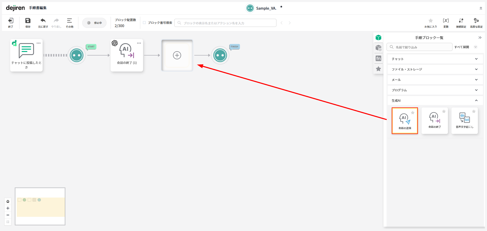Viewport: 487px width, 231px height.
Task: Open advanced settings (高度な設定) gears
Action: tap(476, 21)
